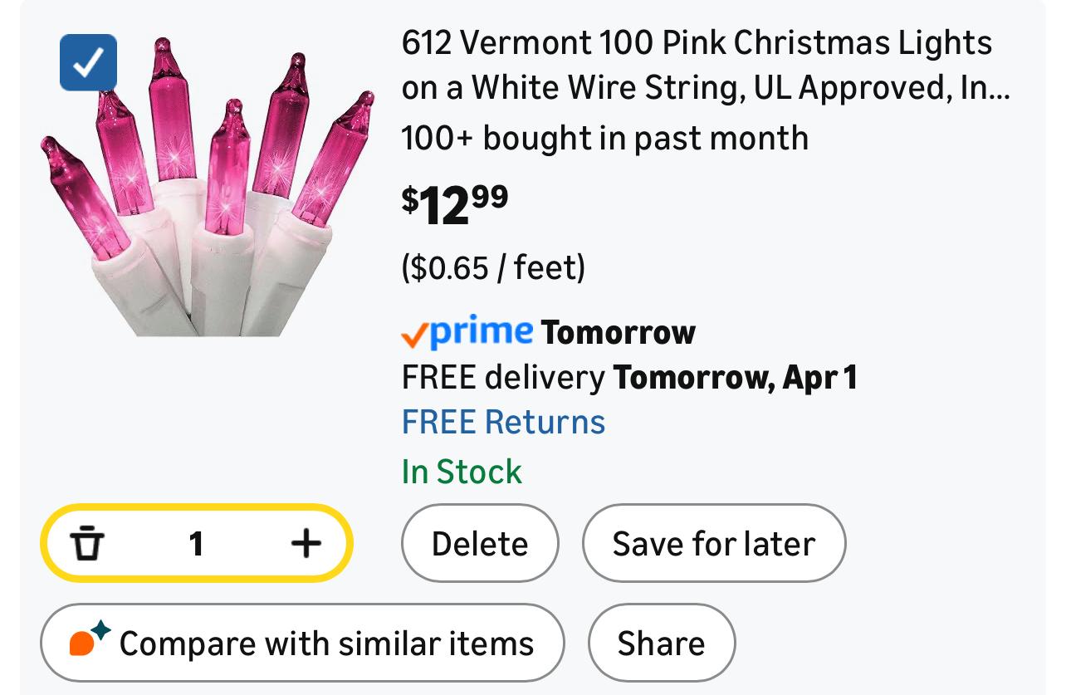Click the 100+ bought in past month text
1066x695 pixels.
[x=604, y=138]
